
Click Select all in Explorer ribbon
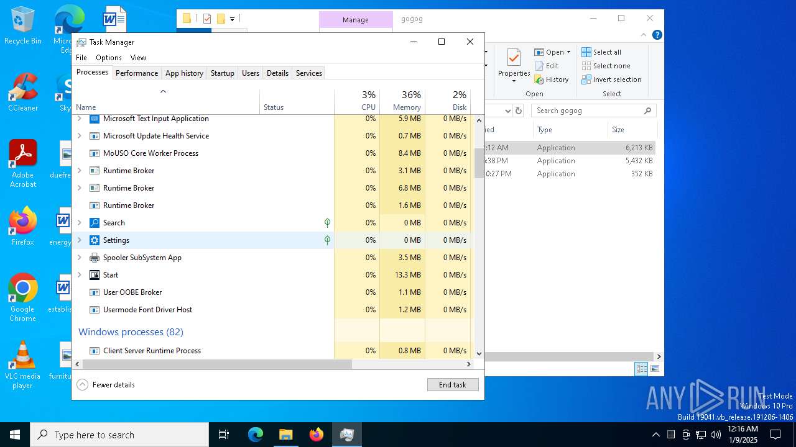(x=601, y=52)
